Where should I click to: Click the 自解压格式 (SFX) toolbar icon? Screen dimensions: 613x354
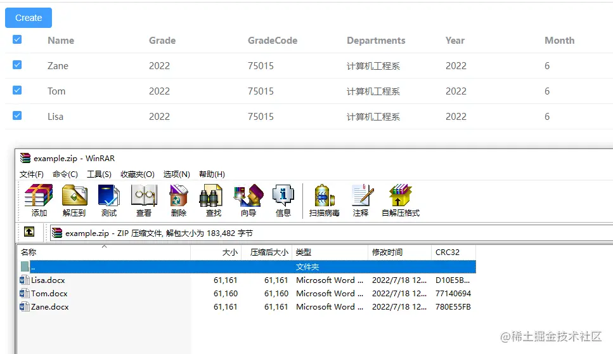coord(401,195)
